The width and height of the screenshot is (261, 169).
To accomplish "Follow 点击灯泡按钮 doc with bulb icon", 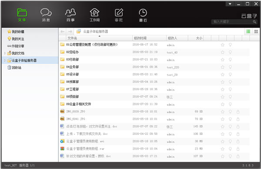I will click(230, 127).
